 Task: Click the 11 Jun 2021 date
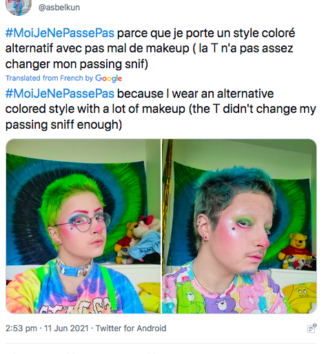[66, 328]
